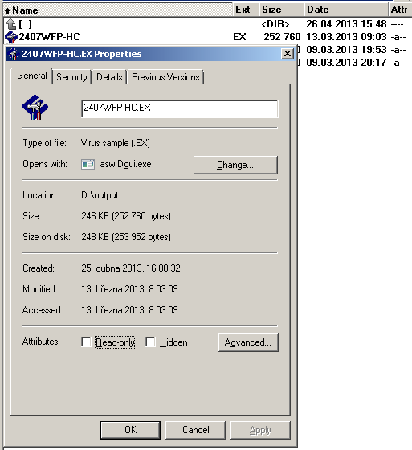
Task: Close the 2407WFP-HC.EX Properties dialog
Action: [288, 54]
